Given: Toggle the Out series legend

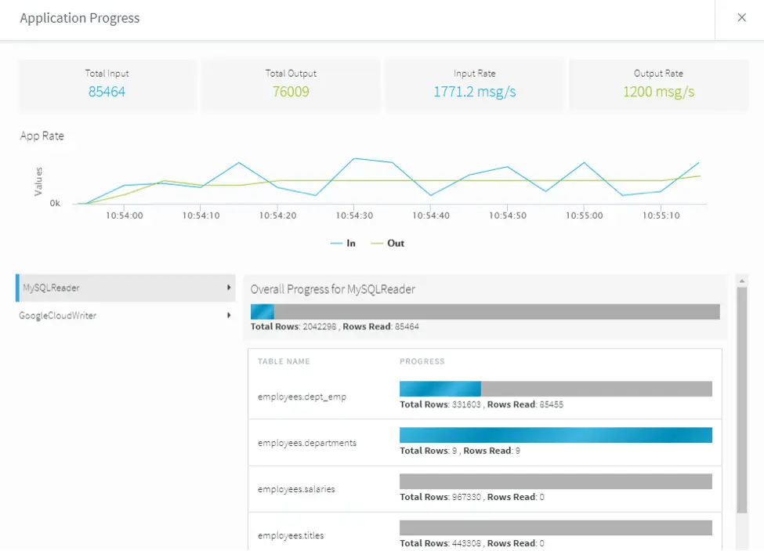Looking at the screenshot, I should (388, 243).
